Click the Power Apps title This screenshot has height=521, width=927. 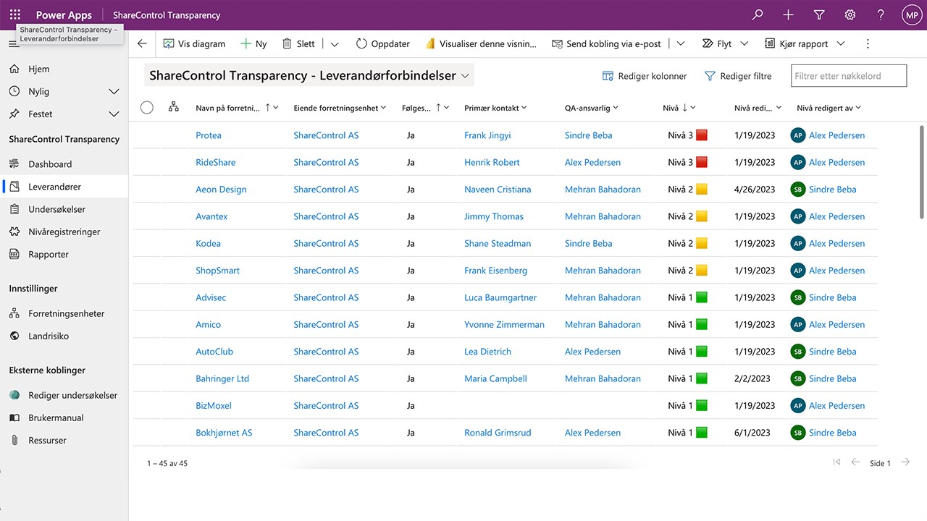[64, 14]
